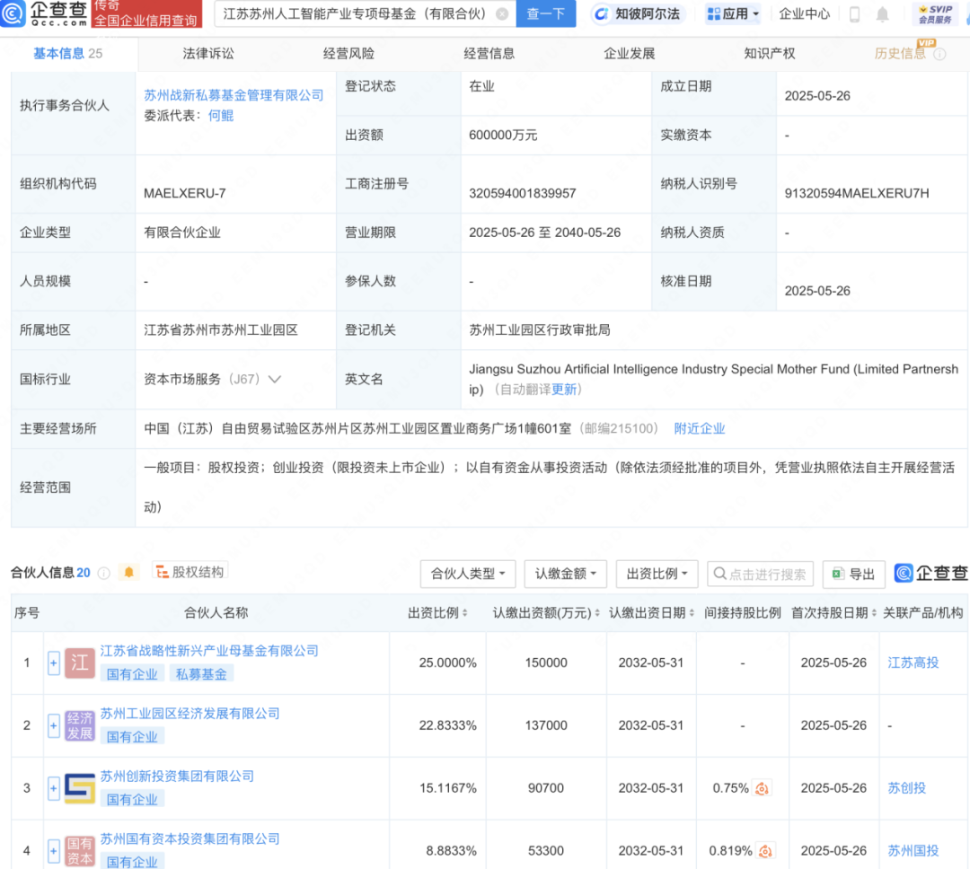The width and height of the screenshot is (970, 869).
Task: Click the clear search text icon
Action: (x=501, y=14)
